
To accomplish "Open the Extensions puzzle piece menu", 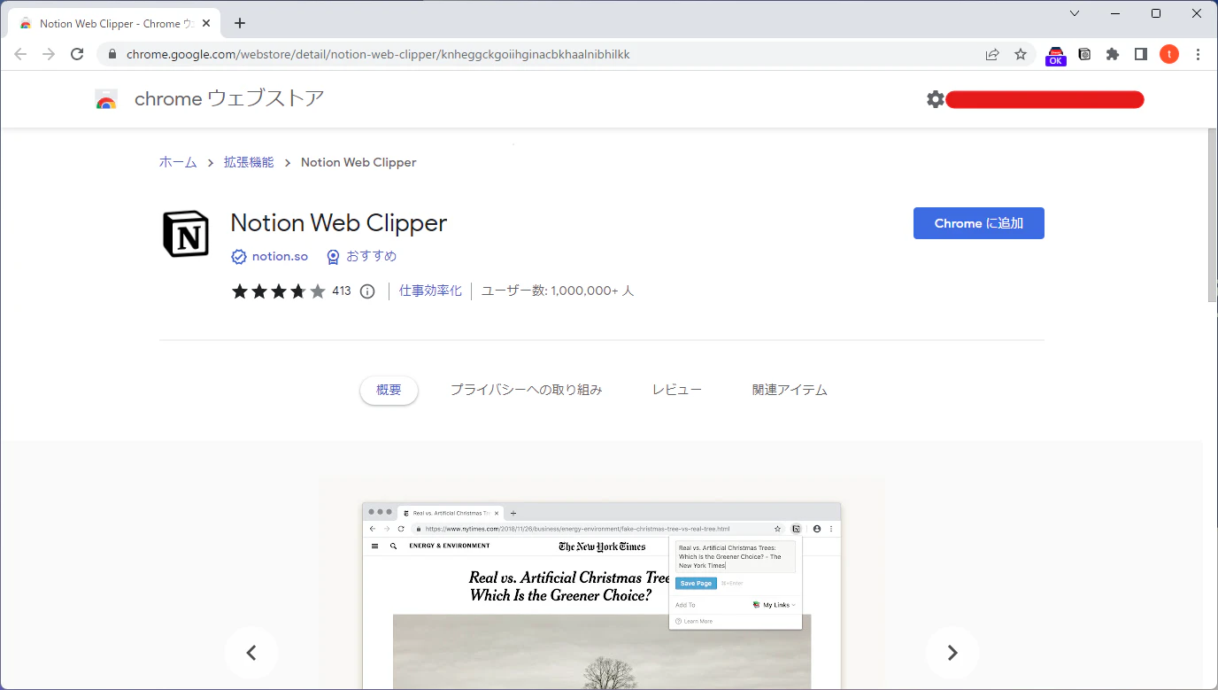I will pos(1113,54).
